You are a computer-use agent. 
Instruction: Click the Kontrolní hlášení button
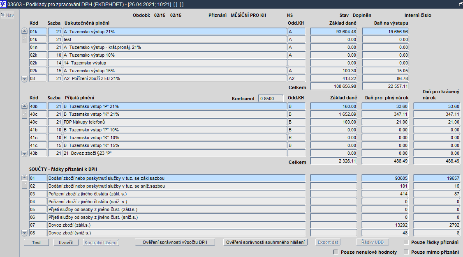click(x=101, y=243)
